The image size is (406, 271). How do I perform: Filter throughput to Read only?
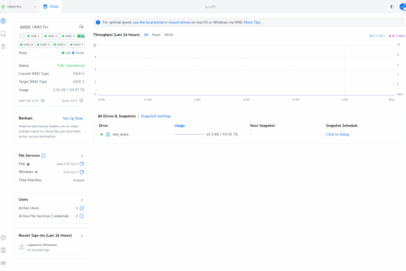156,35
